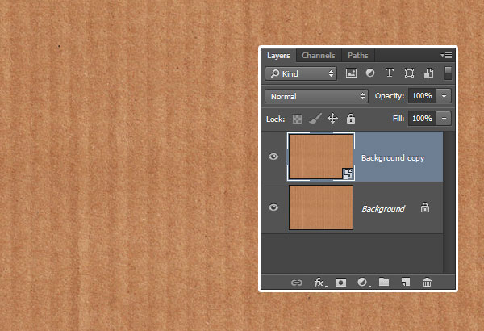Screen dimensions: 484x331
Task: Select the Background layer thumbnail
Action: pos(321,207)
